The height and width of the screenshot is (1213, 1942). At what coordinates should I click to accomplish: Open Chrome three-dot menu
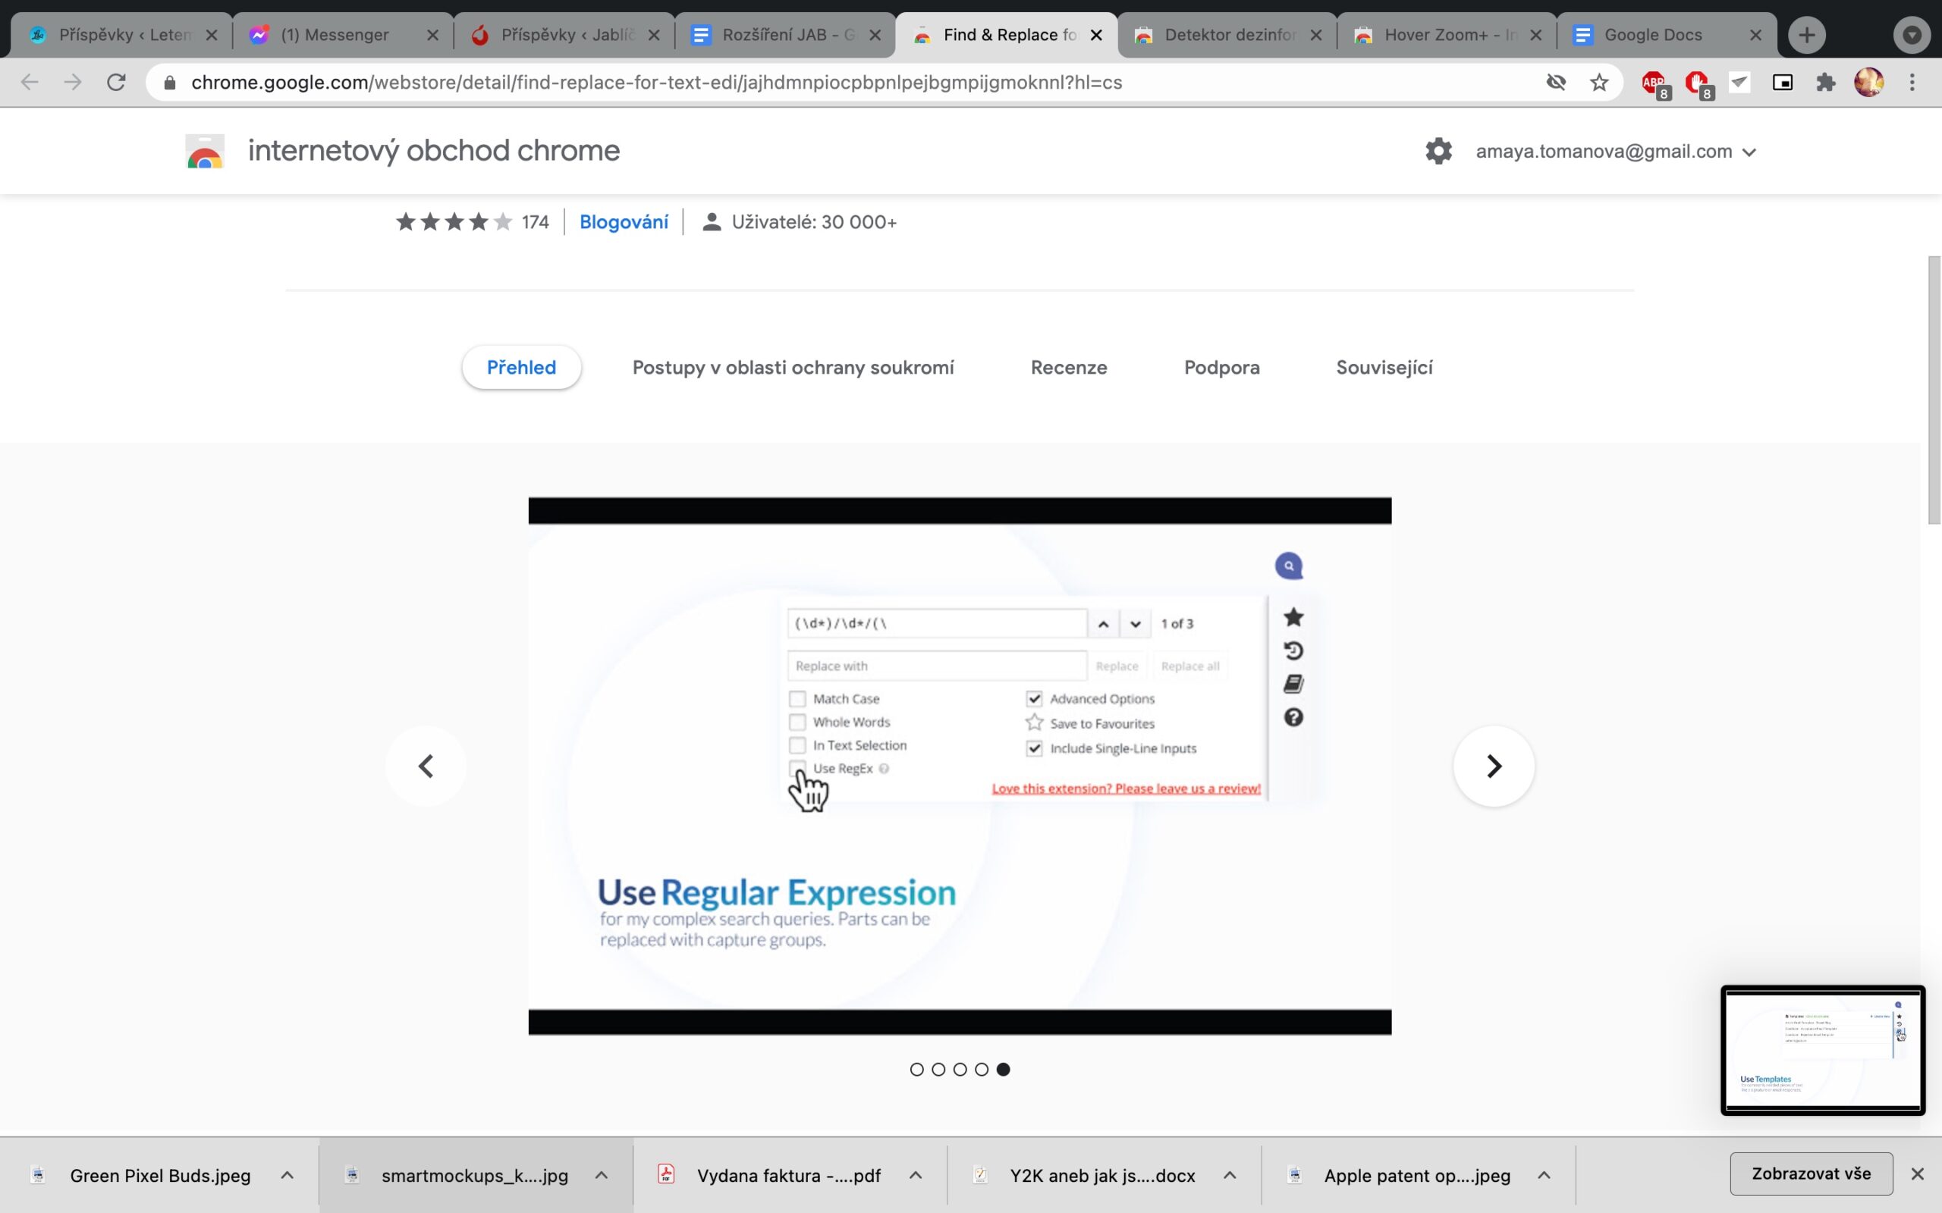point(1912,82)
